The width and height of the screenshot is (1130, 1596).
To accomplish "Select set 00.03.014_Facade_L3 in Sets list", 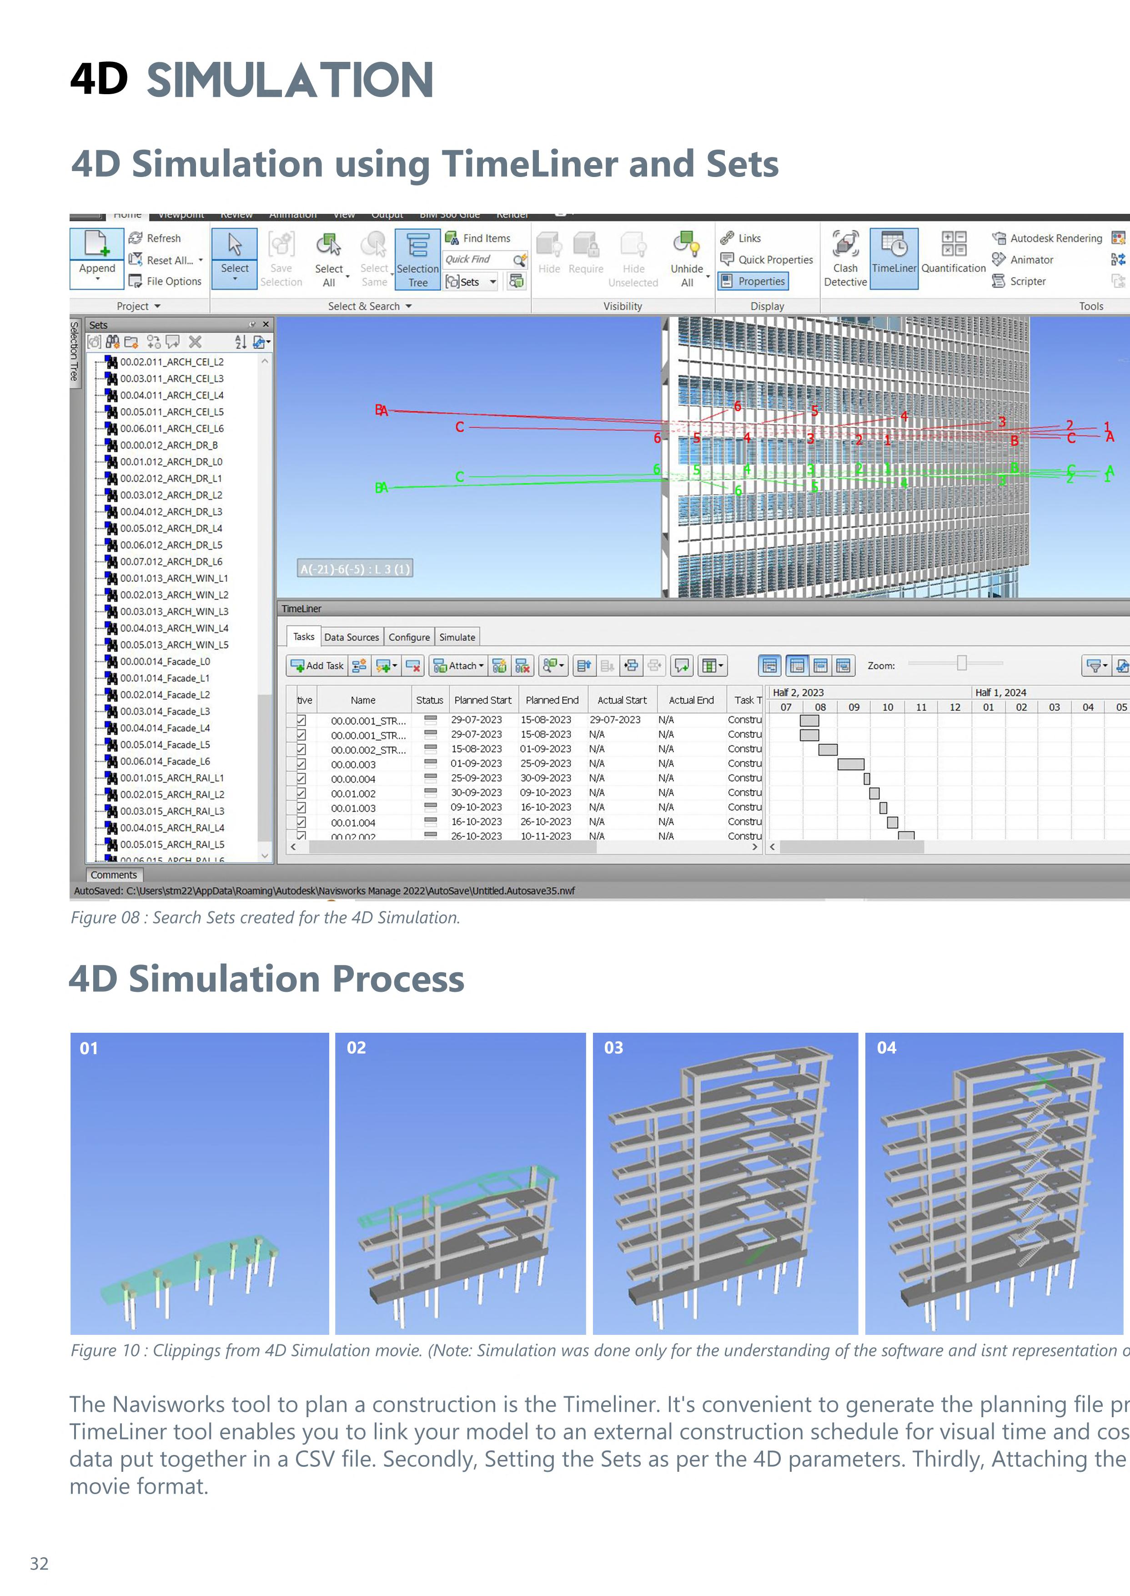I will coord(165,712).
